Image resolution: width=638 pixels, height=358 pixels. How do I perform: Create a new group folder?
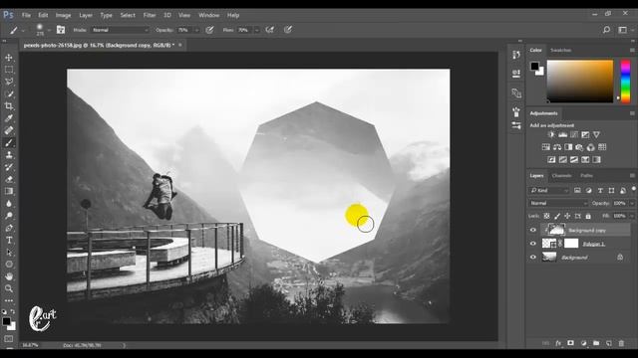pos(596,343)
